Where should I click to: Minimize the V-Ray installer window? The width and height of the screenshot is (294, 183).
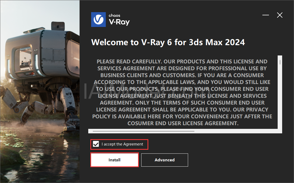266,15
